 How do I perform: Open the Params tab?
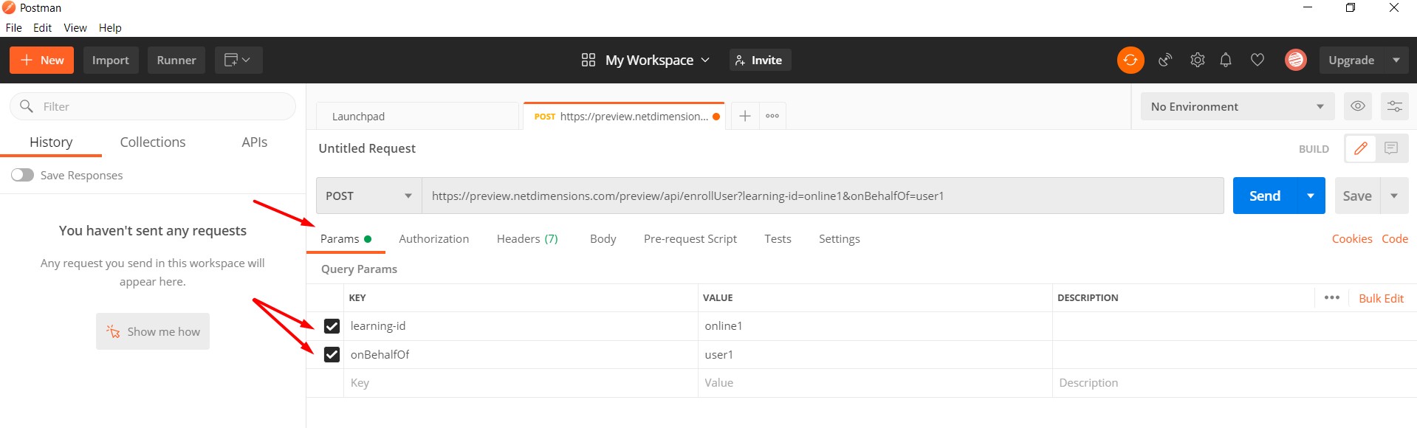click(x=346, y=238)
